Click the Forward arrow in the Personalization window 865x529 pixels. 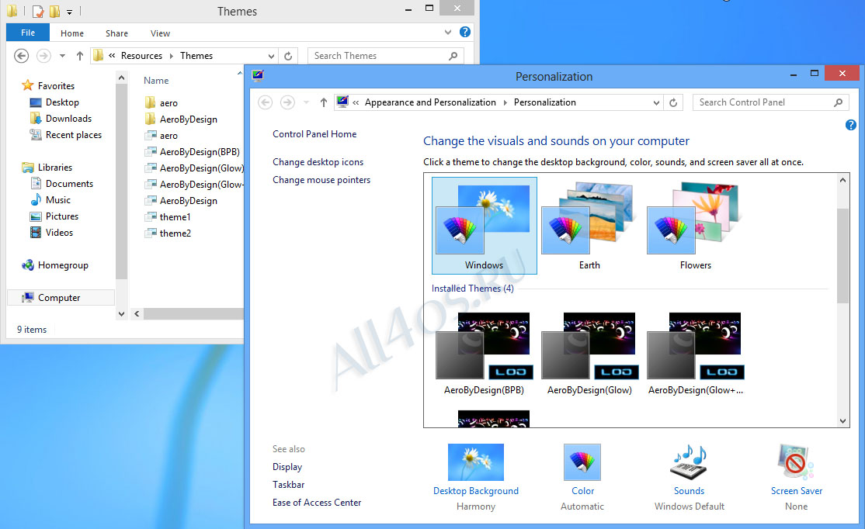pyautogui.click(x=287, y=102)
